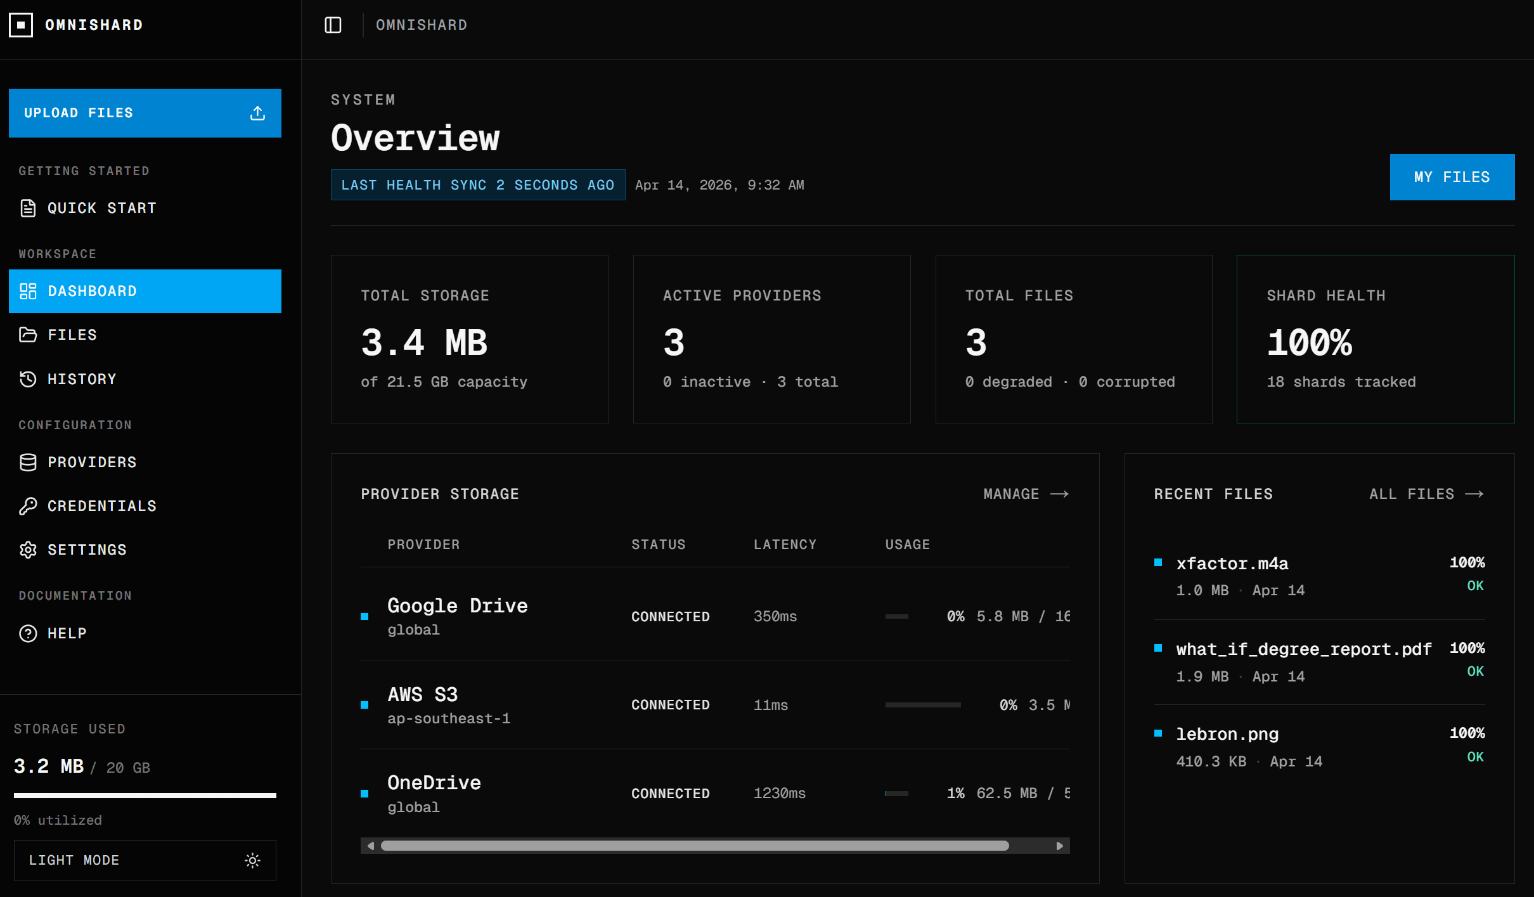Click the sun icon for light mode

(252, 860)
